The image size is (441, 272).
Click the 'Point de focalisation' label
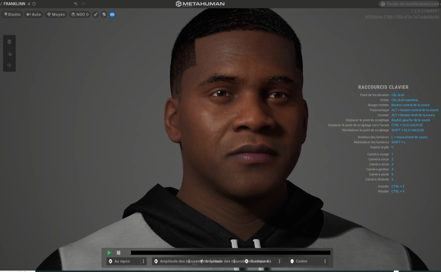pyautogui.click(x=375, y=95)
